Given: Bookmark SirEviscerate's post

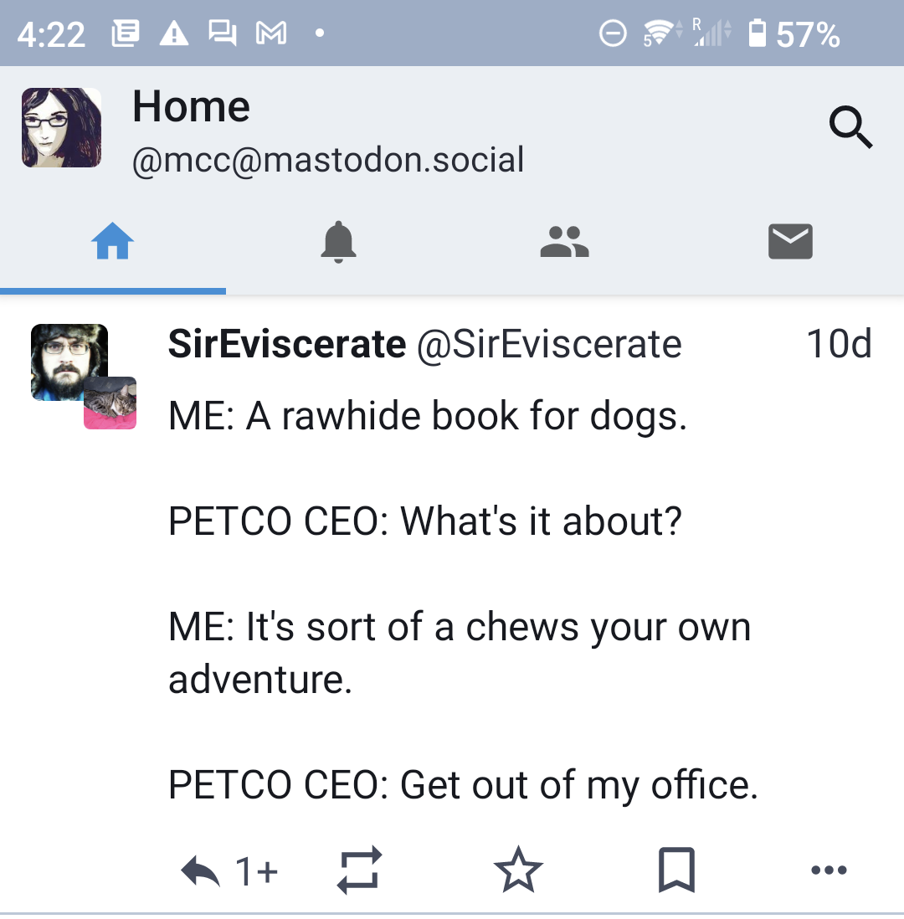Looking at the screenshot, I should point(676,872).
